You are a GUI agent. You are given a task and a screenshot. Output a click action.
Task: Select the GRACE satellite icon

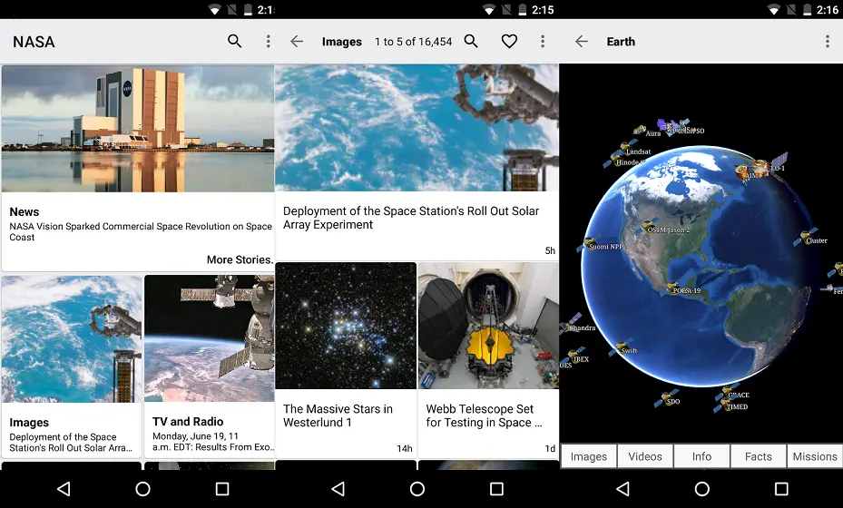728,392
